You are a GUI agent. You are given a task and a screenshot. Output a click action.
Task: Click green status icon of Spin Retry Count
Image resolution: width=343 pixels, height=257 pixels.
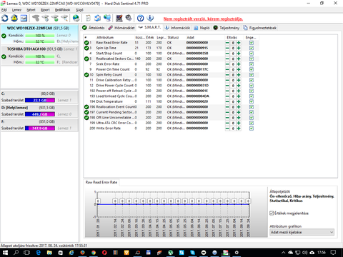coord(86,75)
